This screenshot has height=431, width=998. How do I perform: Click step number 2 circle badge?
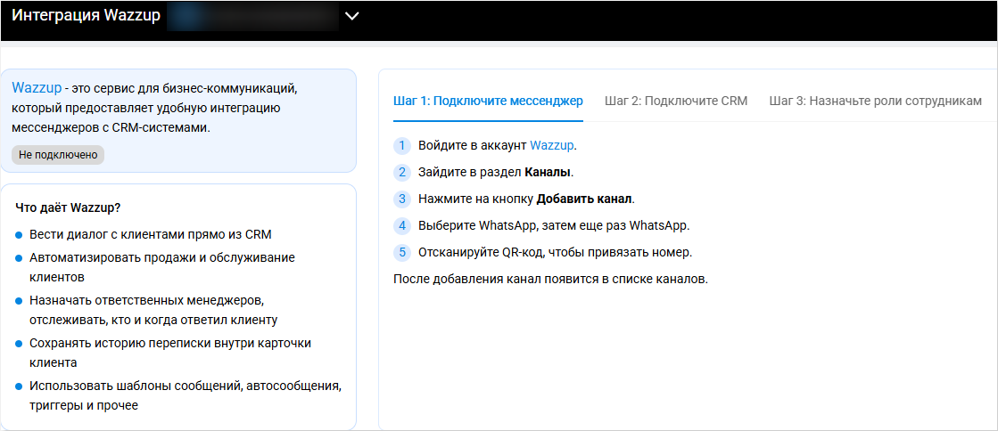[x=402, y=172]
